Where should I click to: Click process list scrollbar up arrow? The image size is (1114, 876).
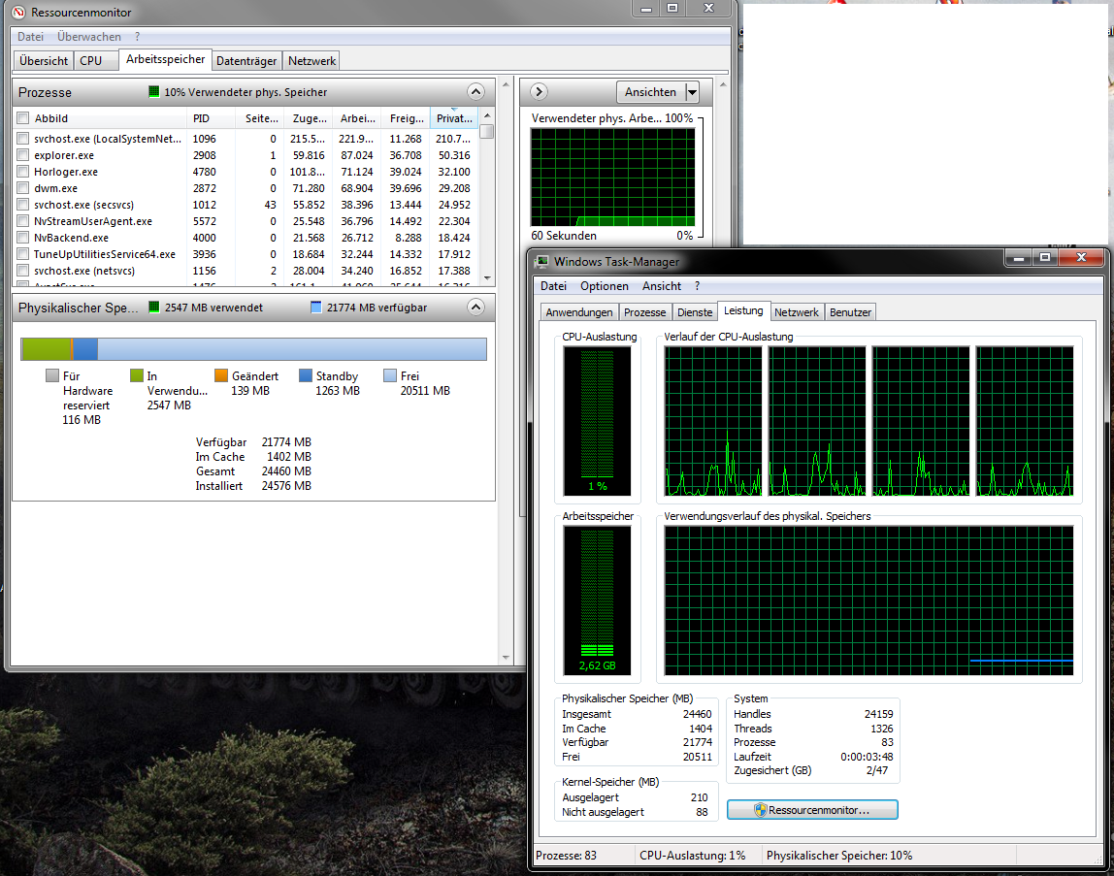[487, 115]
